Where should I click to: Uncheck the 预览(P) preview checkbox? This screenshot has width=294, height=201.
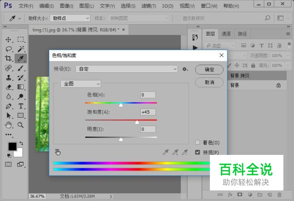click(198, 152)
